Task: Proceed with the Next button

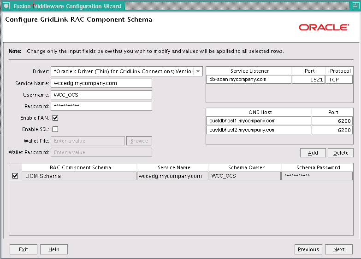Action: click(x=339, y=249)
